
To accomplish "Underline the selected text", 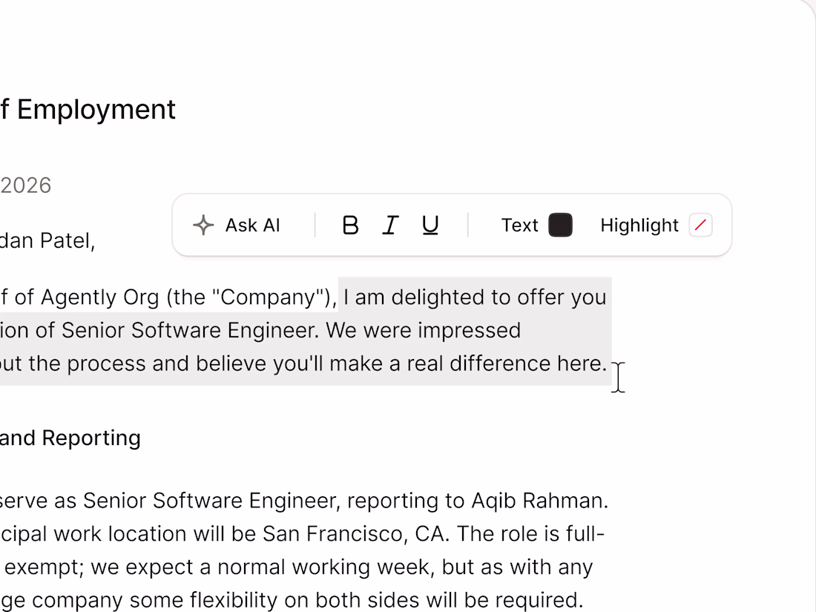I will (430, 226).
